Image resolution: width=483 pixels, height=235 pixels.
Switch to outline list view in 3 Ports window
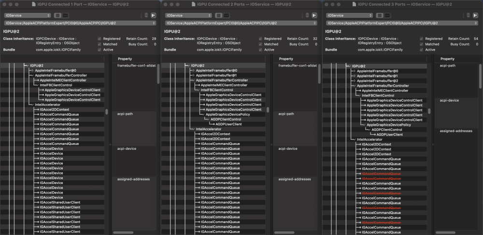(x=380, y=15)
